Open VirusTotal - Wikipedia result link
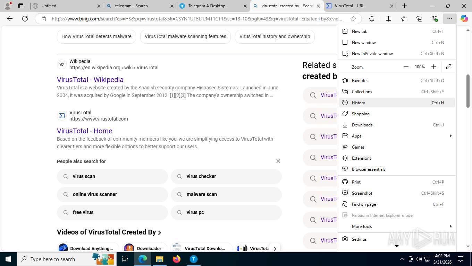The width and height of the screenshot is (472, 266). pos(90,80)
